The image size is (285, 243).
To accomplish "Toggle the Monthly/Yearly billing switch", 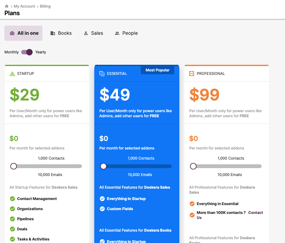I will pyautogui.click(x=27, y=52).
